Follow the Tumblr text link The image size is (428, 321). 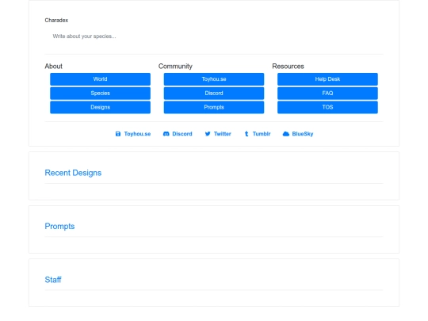(x=262, y=134)
